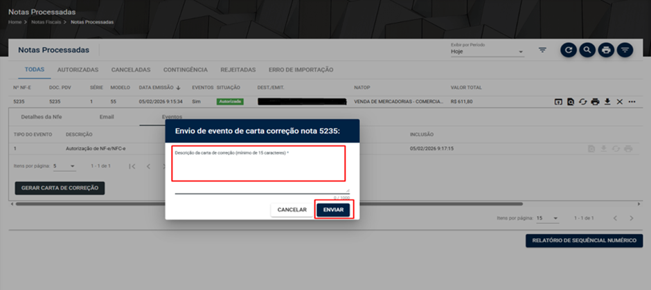651x290 pixels.
Task: Click the CANCELAR button in the dialog
Action: point(292,210)
